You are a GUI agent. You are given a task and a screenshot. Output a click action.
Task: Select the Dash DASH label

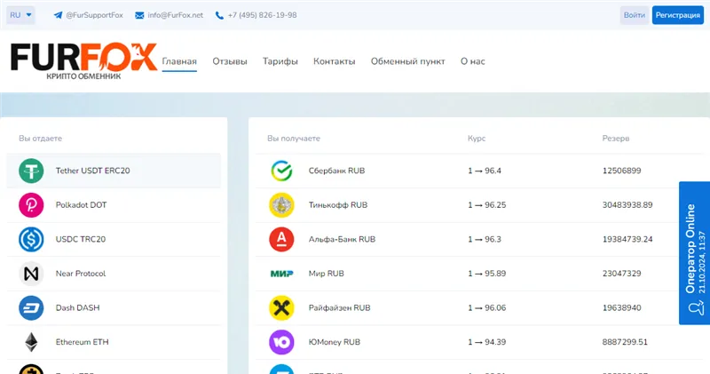coord(77,307)
